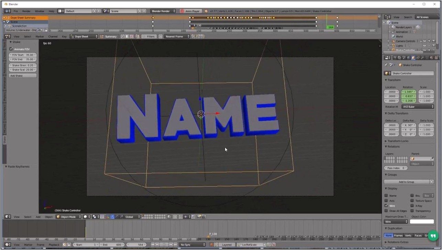
Task: Open the Object Mode dropdown
Action: 69,217
